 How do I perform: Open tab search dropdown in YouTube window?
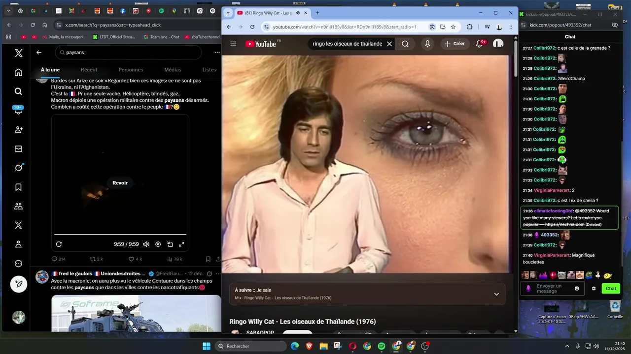point(228,13)
